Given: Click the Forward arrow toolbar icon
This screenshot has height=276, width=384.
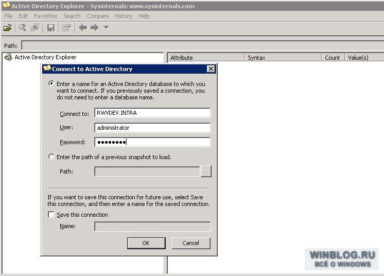Looking at the screenshot, I should pyautogui.click(x=95, y=27).
